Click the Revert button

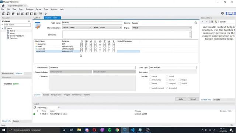click(x=193, y=99)
